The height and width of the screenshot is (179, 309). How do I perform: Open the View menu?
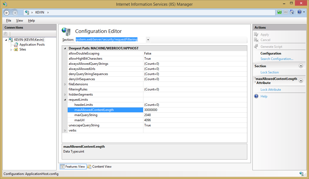coord(19,21)
